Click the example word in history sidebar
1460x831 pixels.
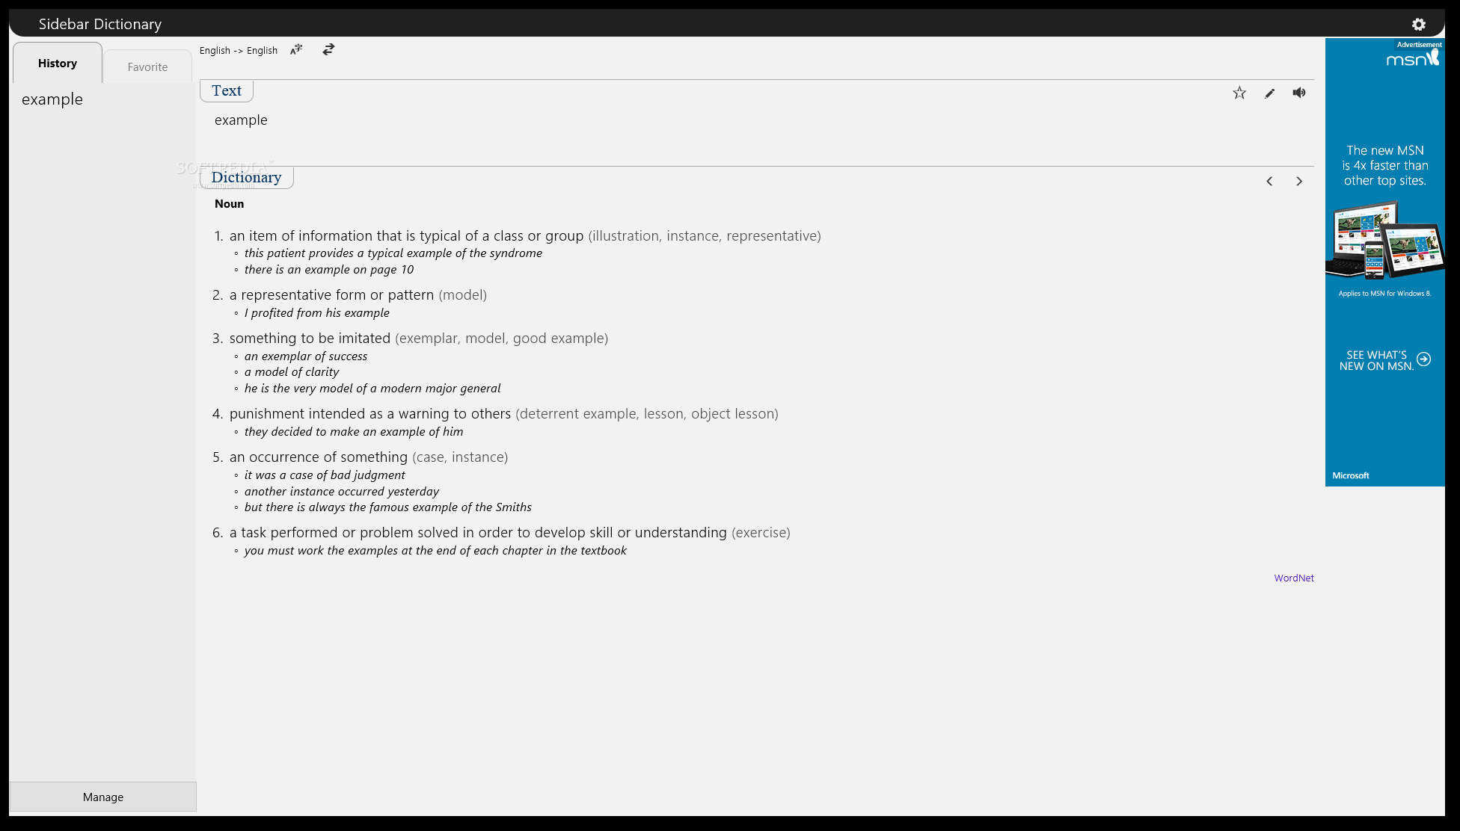tap(52, 98)
